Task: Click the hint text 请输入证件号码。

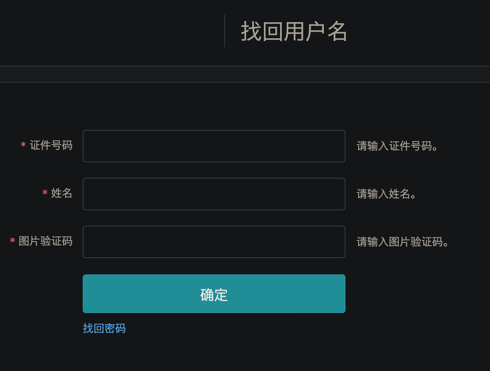Action: (x=397, y=146)
